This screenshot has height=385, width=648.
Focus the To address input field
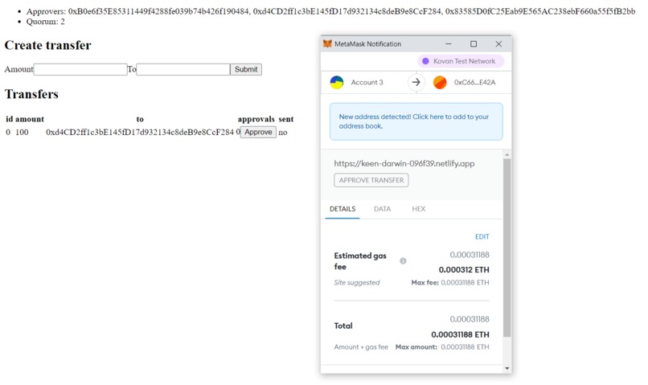coord(183,69)
